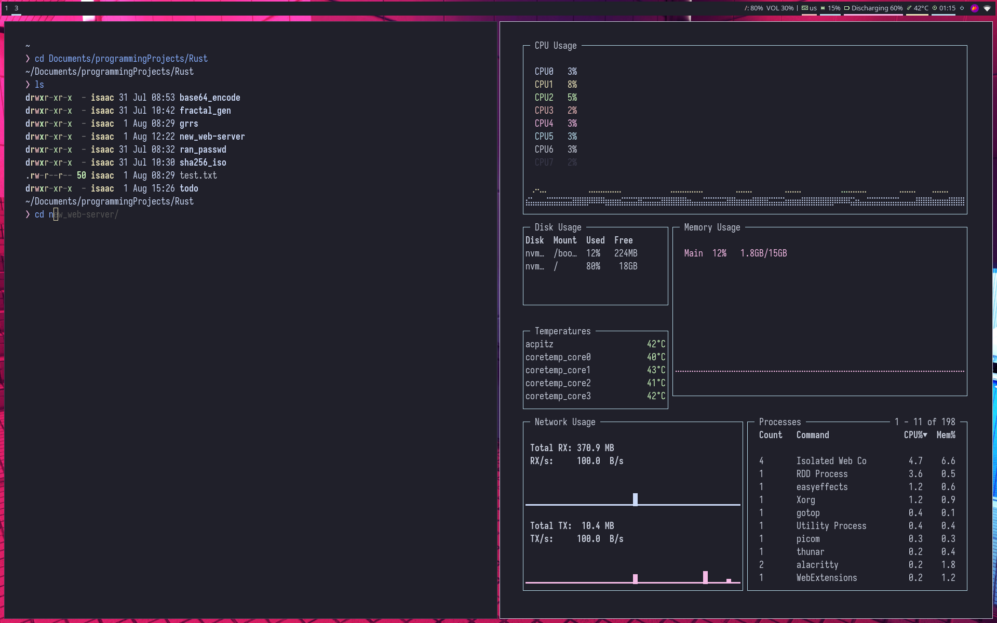Switch to workspace 3

(x=17, y=8)
